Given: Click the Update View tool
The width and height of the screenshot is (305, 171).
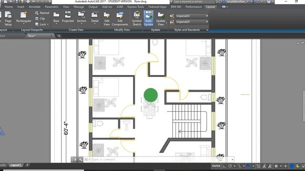Looking at the screenshot, I should click(x=161, y=19).
